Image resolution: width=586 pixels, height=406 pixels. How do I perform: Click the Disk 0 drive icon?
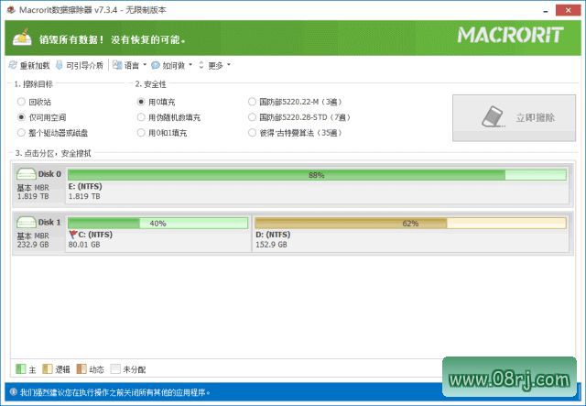click(27, 174)
